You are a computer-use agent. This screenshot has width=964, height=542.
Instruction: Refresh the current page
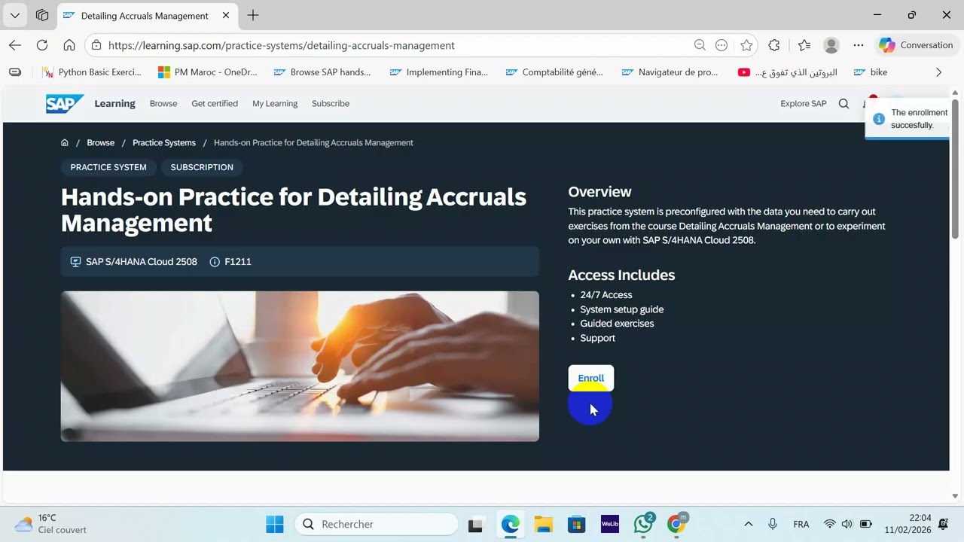click(42, 45)
